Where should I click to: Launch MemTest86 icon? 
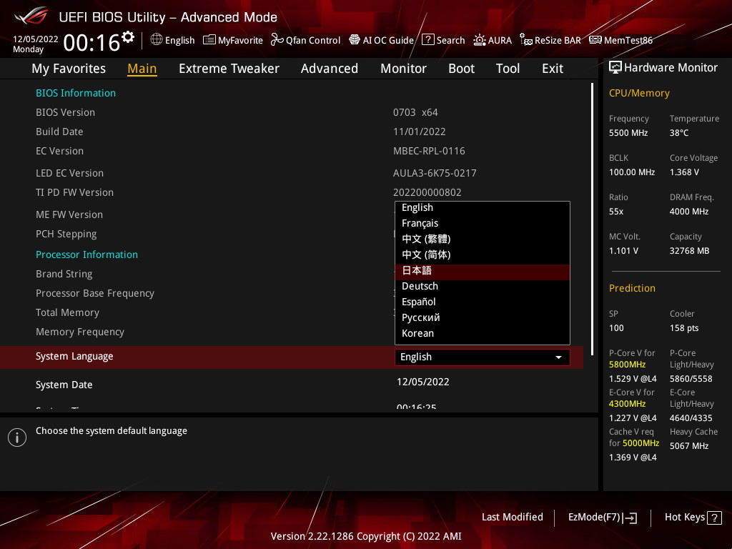pyautogui.click(x=595, y=40)
